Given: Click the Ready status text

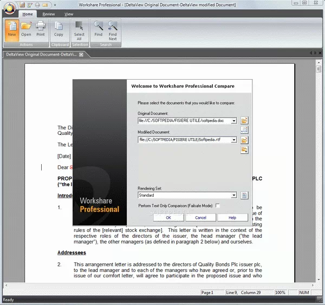Looking at the screenshot, I should point(8,300).
